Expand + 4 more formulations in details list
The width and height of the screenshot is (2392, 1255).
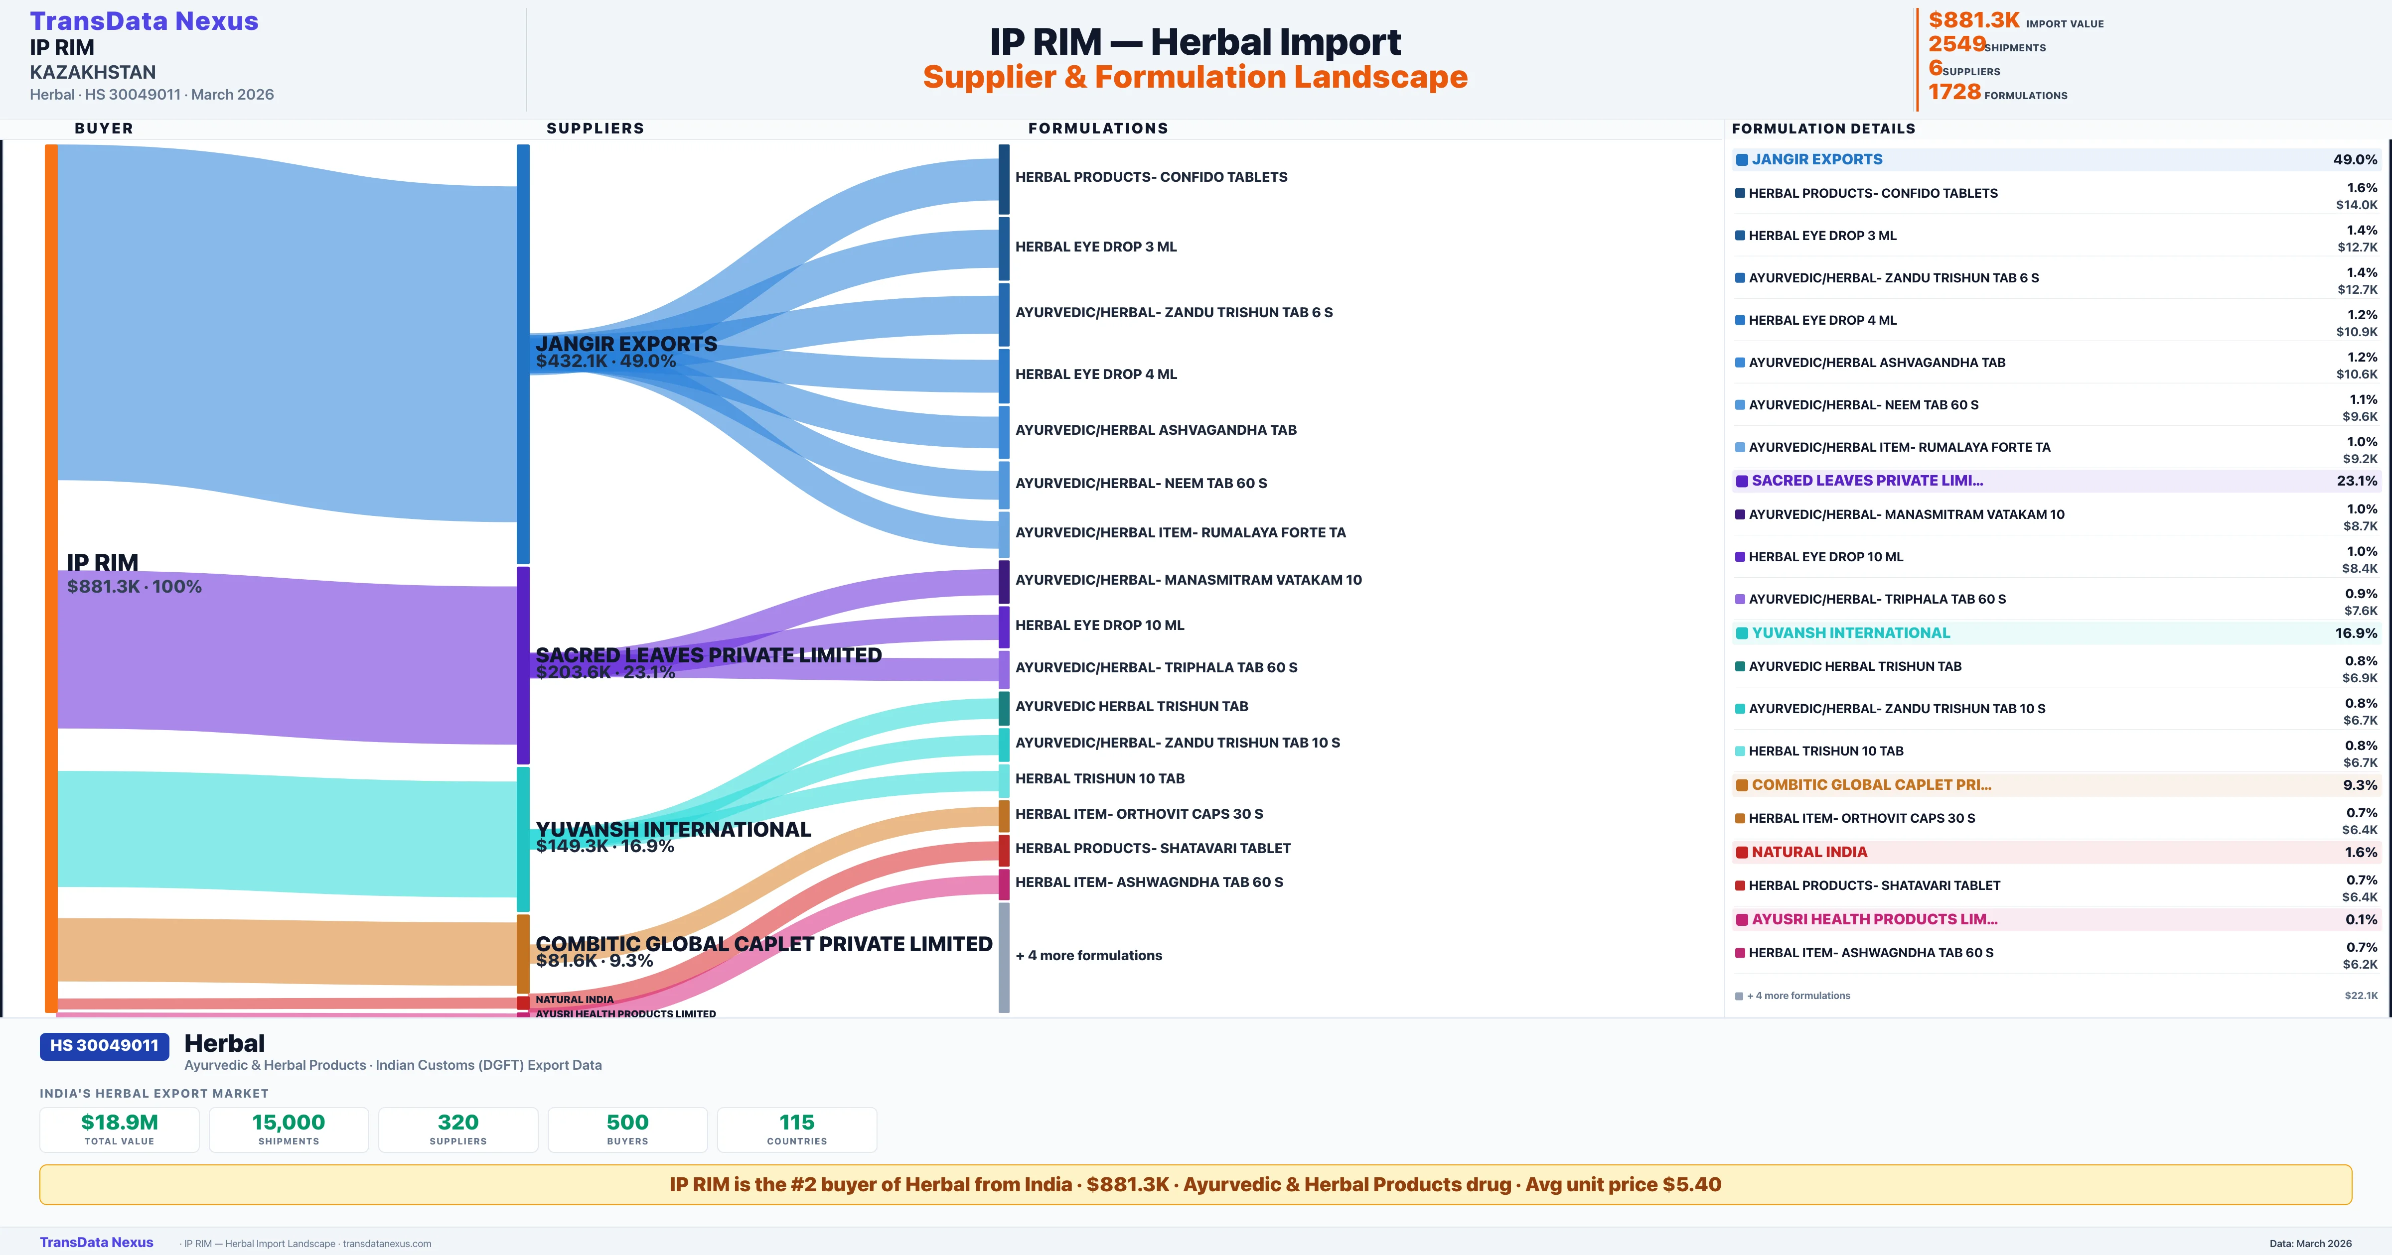click(x=1797, y=996)
